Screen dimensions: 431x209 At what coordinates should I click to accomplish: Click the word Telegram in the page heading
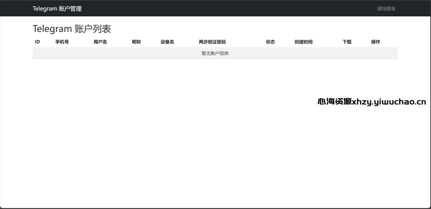point(52,29)
